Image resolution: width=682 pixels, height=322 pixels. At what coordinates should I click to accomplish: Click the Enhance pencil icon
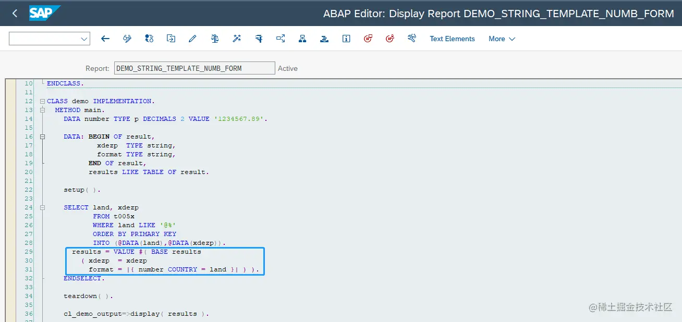(x=192, y=39)
